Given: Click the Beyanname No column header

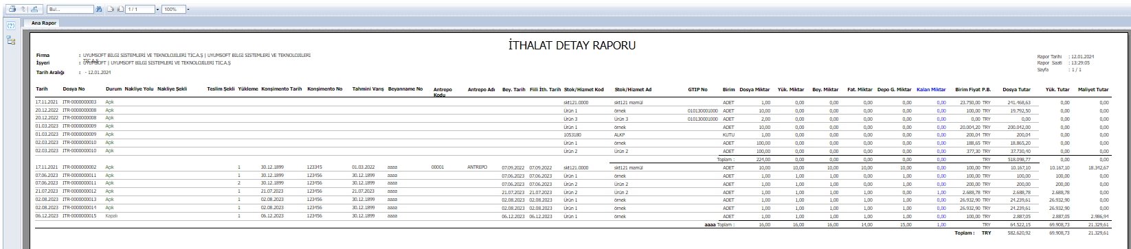Looking at the screenshot, I should tap(405, 89).
